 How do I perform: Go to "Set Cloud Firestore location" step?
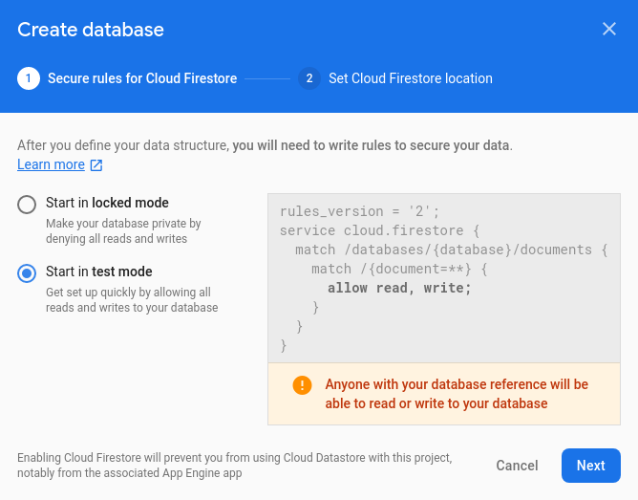coord(410,78)
